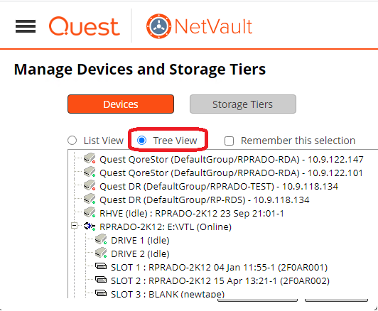
Task: Select Quest DR (DefaultGroup/RP-RDS) tree entry
Action: [x=204, y=200]
